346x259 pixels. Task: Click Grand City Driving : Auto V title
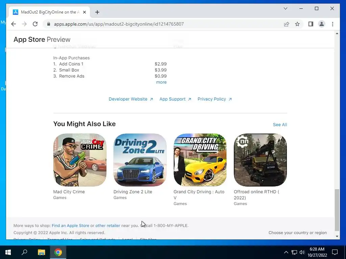click(x=199, y=195)
